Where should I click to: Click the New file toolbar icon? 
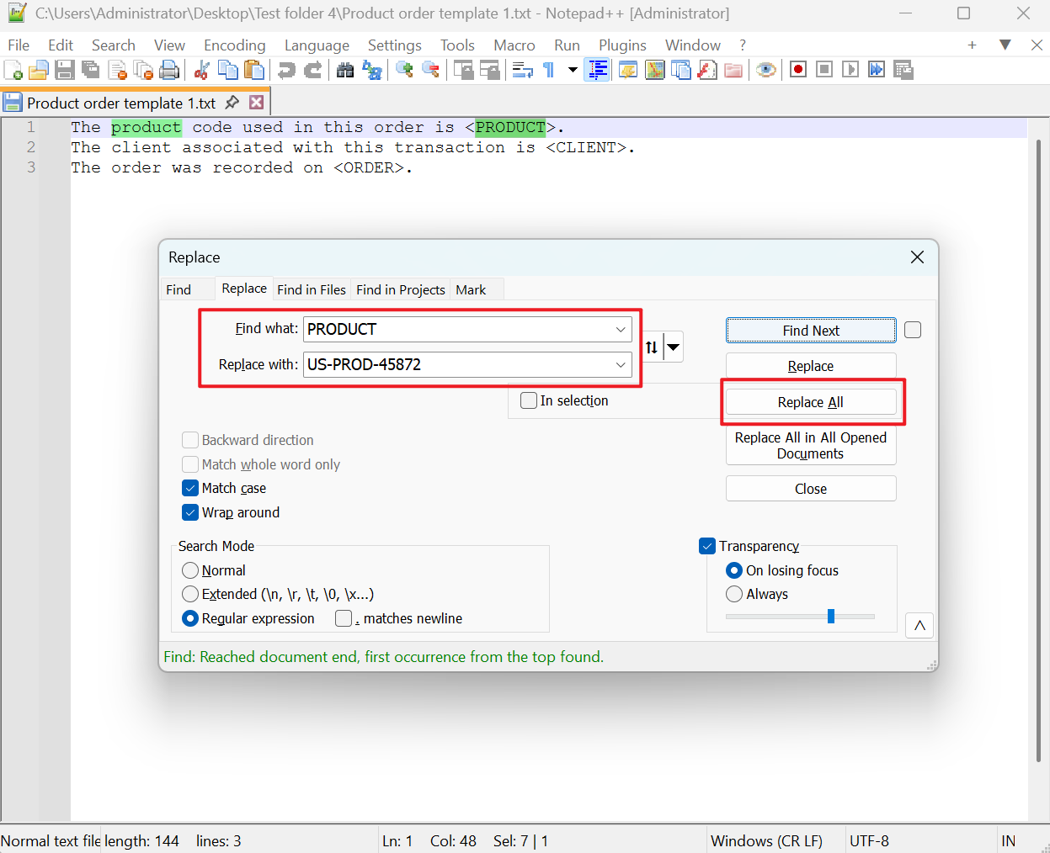[x=13, y=70]
